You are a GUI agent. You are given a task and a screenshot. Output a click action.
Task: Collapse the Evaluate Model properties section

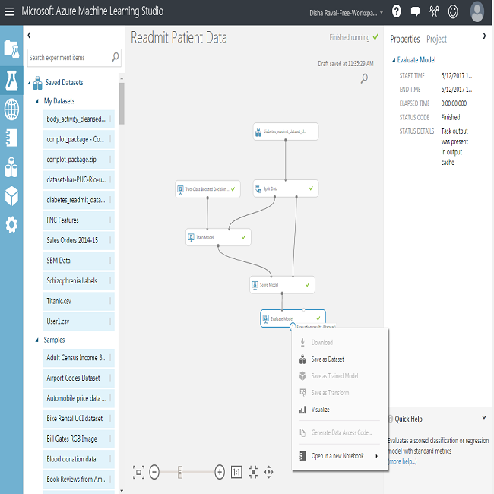click(x=394, y=60)
